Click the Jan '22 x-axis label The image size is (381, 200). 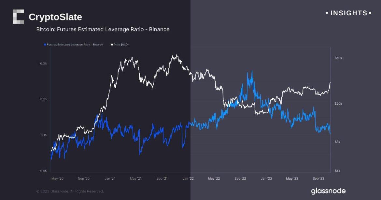click(189, 179)
